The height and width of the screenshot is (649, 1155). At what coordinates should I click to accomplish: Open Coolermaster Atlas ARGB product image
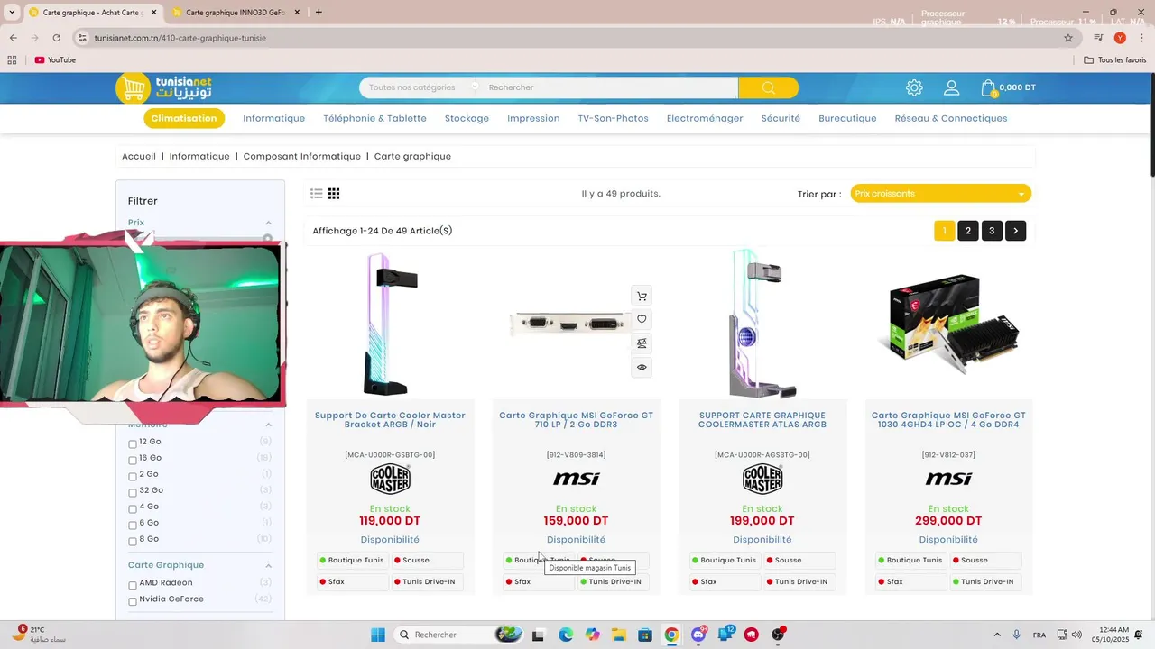[762, 324]
